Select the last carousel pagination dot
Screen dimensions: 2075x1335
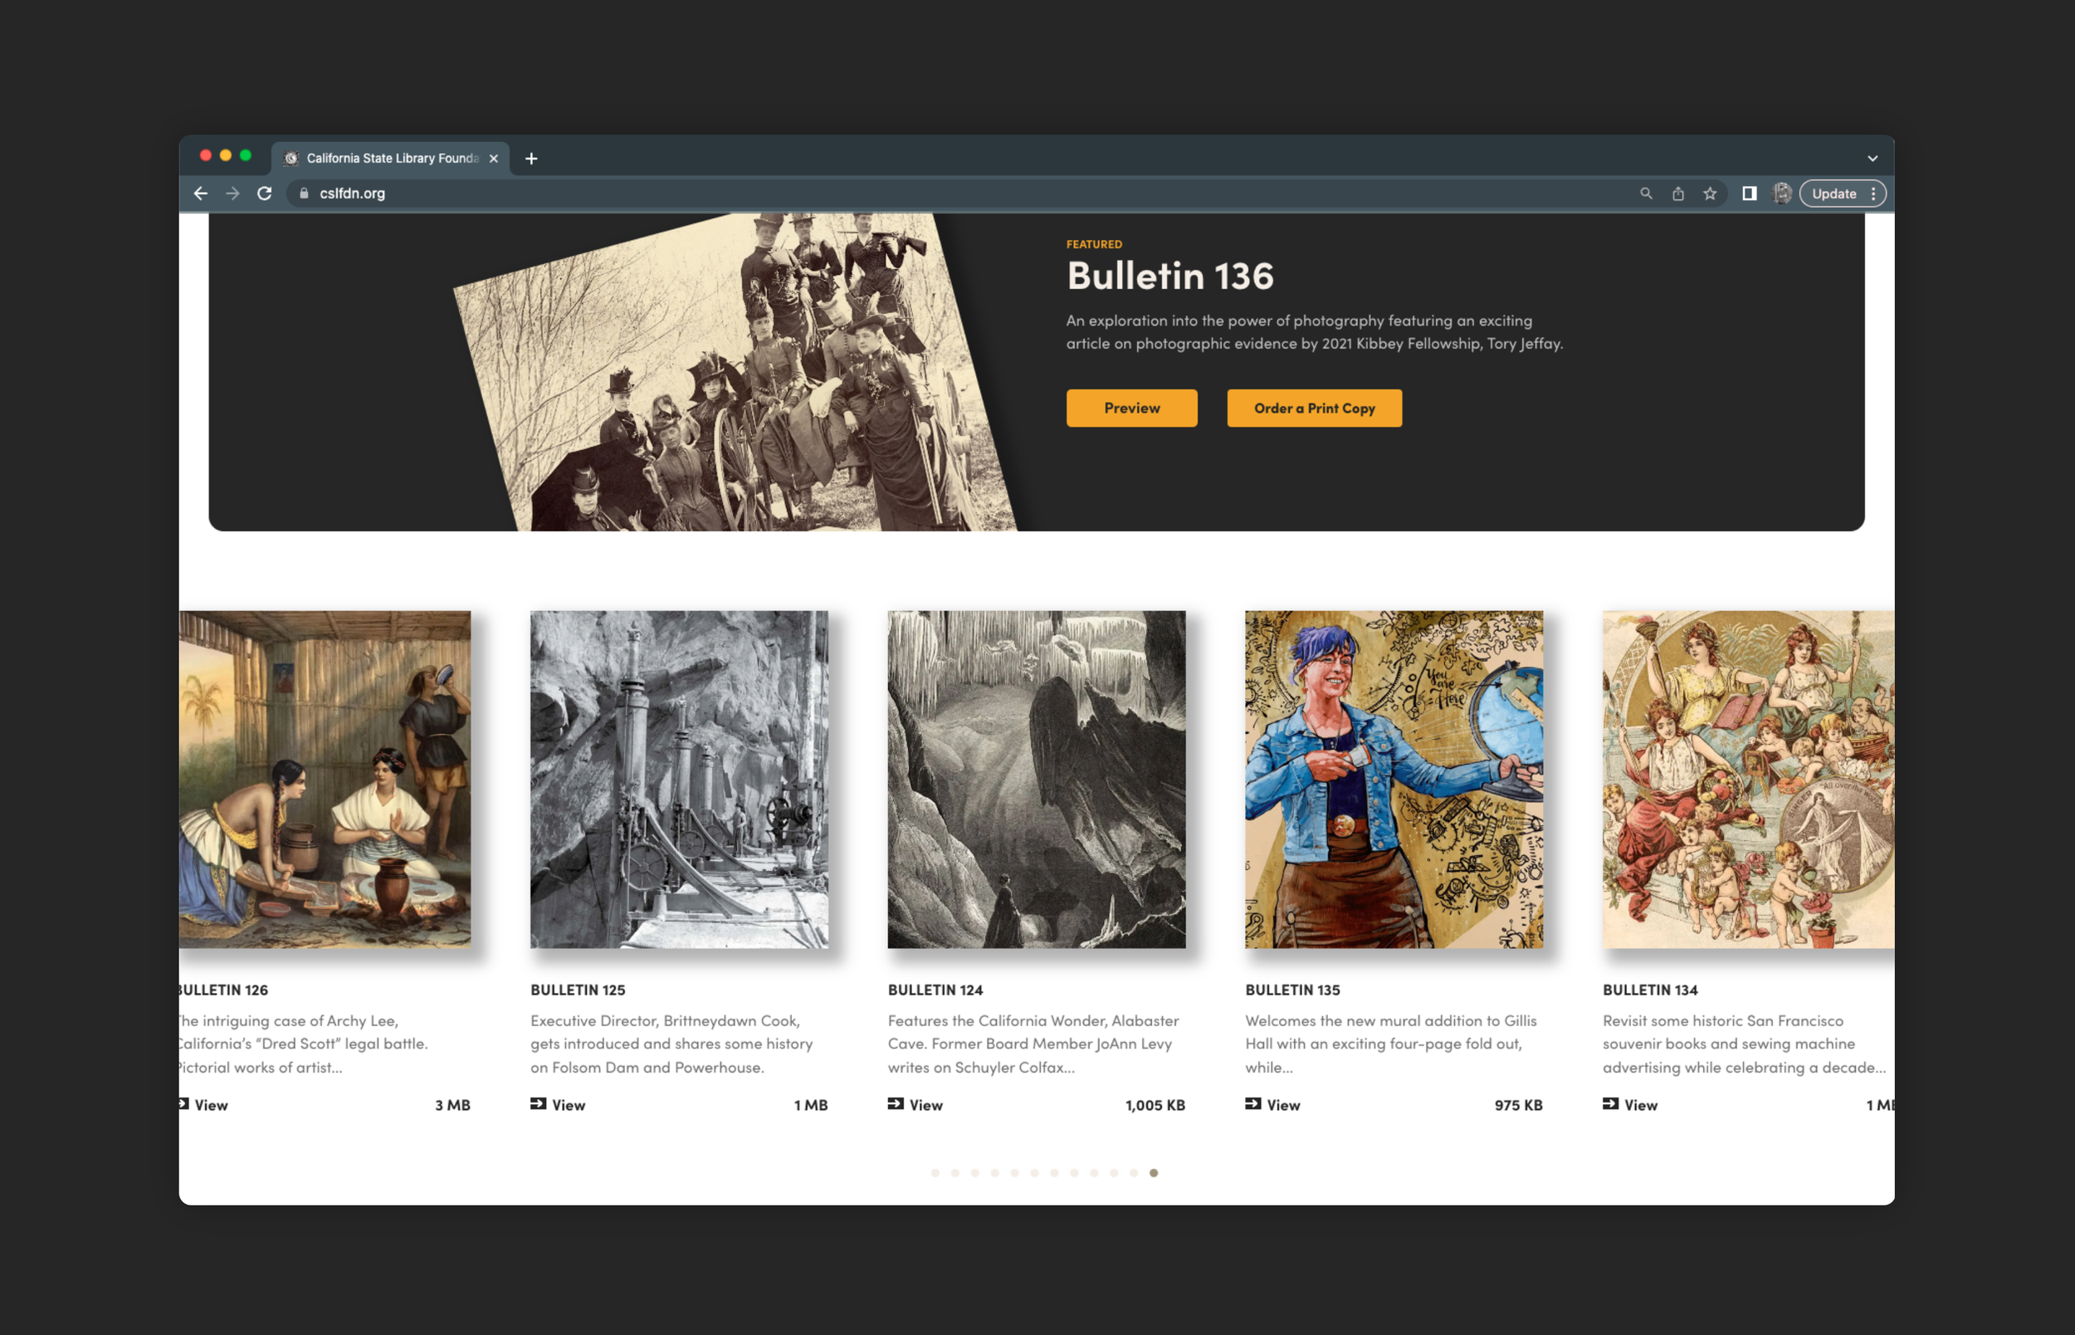click(1153, 1173)
